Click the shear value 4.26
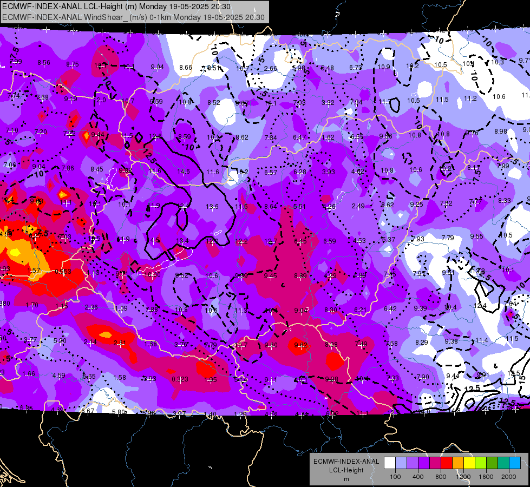The width and height of the screenshot is (530, 487). coord(329,207)
